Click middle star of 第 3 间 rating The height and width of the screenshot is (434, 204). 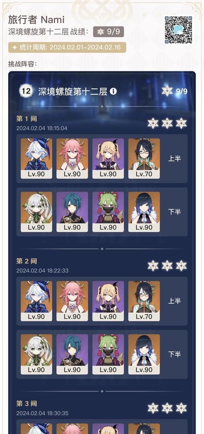(167, 408)
